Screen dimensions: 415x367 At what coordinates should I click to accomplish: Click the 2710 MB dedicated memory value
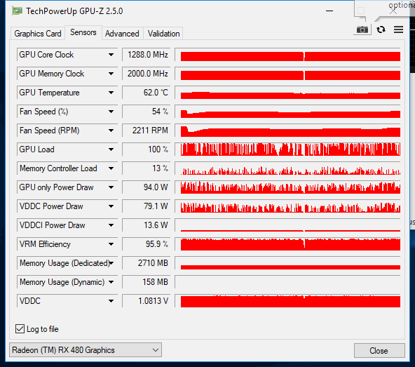click(x=146, y=263)
